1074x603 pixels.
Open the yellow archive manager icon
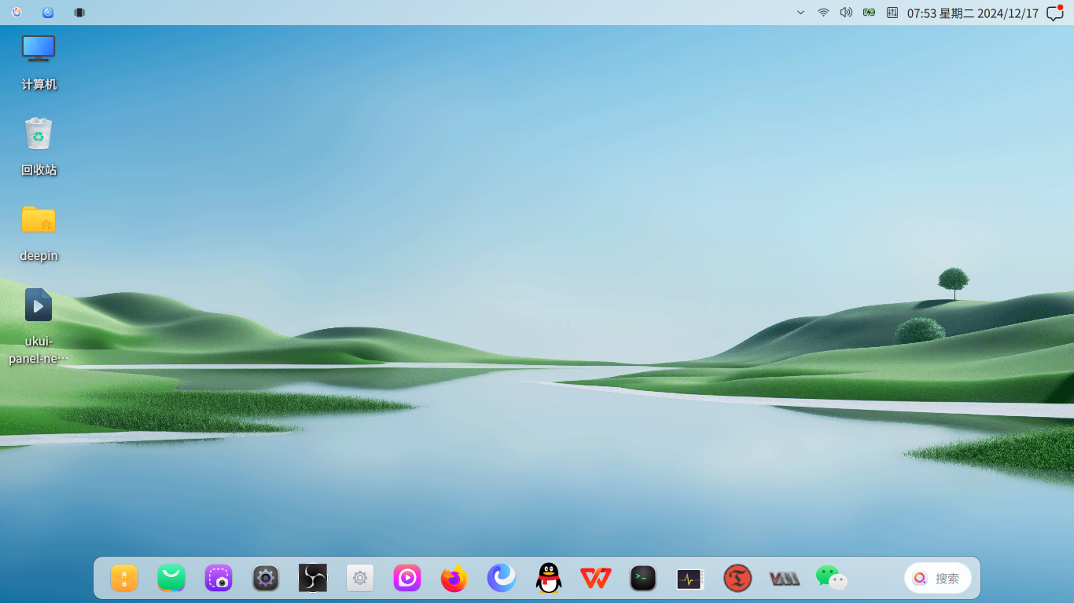pos(124,579)
